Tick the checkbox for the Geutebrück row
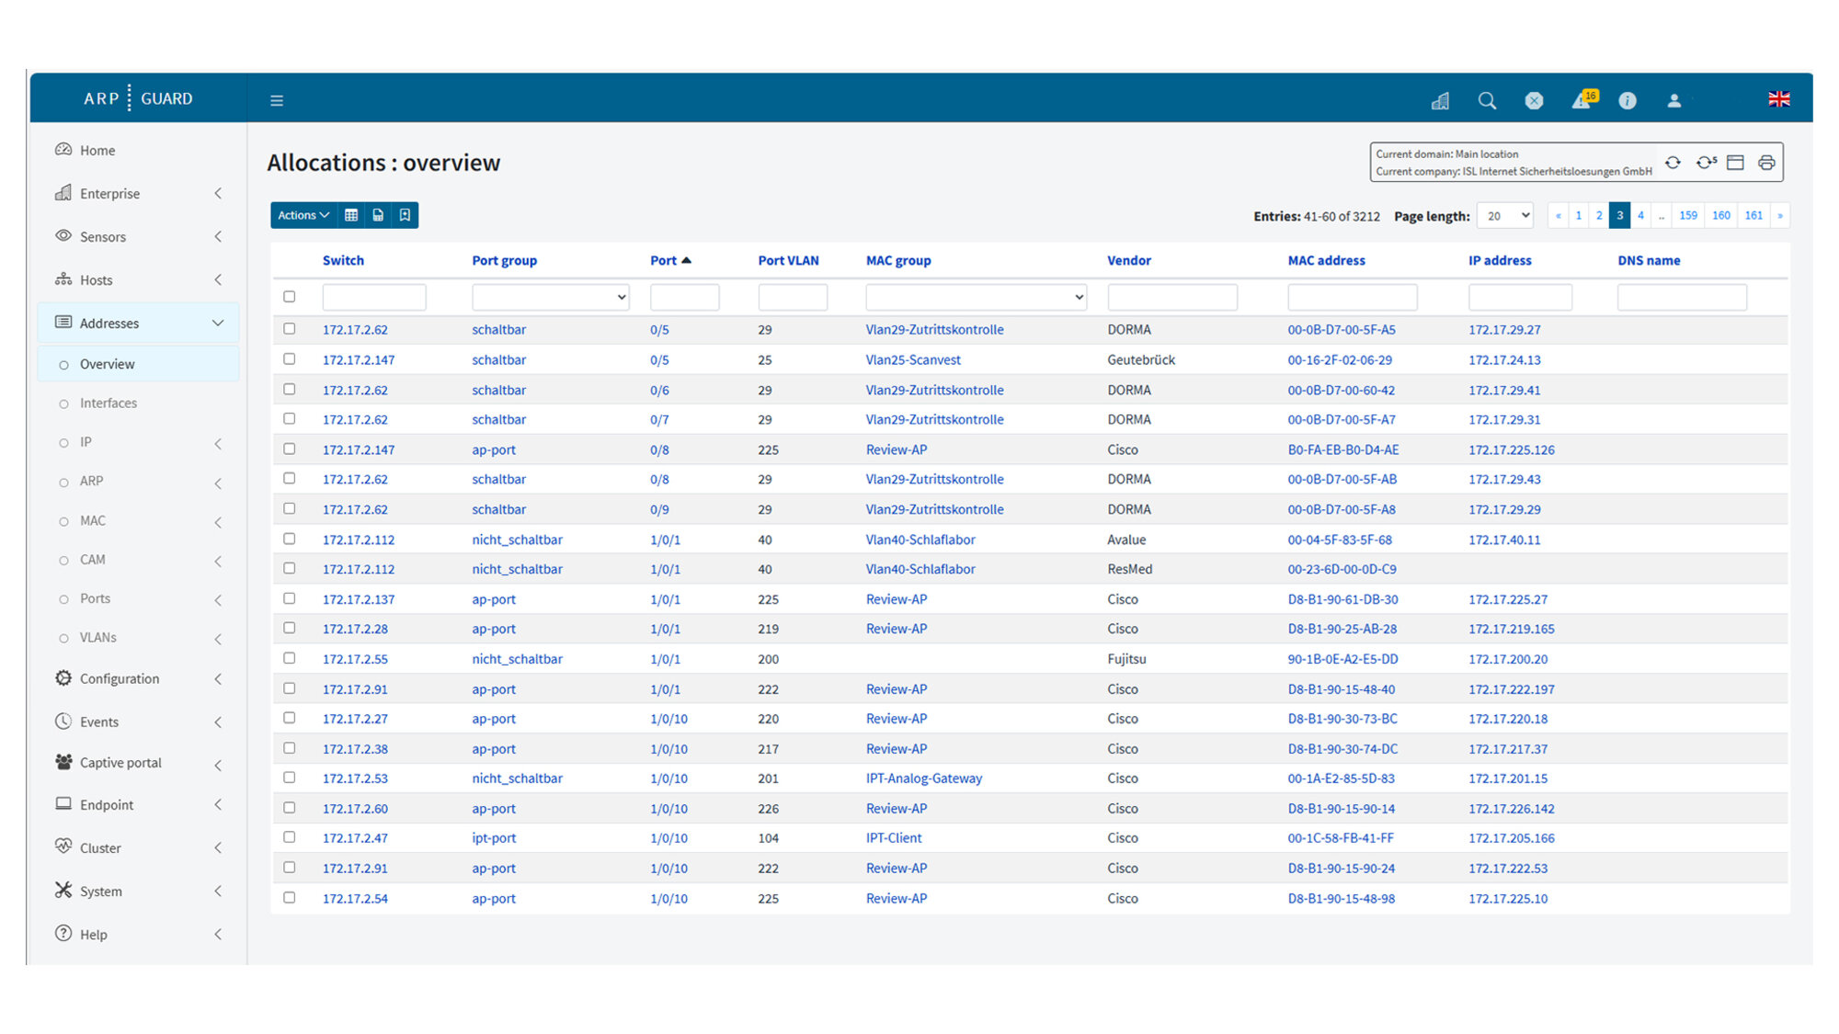The height and width of the screenshot is (1034, 1839). tap(290, 359)
